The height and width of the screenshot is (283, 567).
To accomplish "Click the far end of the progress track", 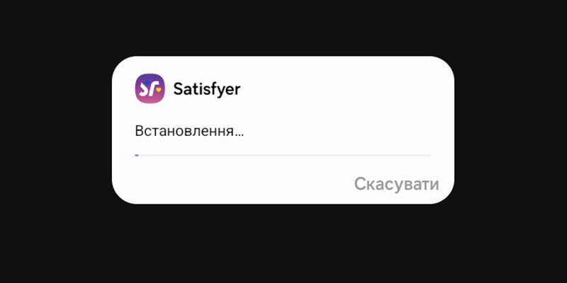I will pos(430,155).
